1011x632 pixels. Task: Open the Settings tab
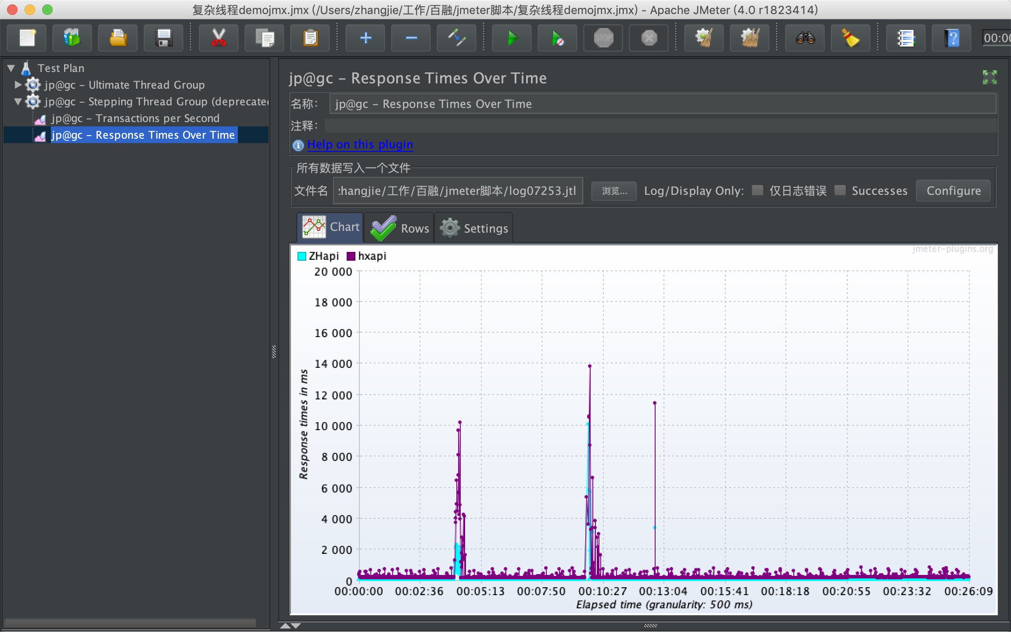coord(474,228)
